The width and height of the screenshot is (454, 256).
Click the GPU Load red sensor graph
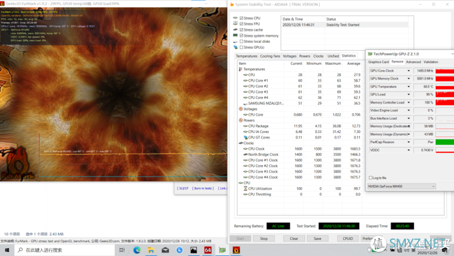[445, 94]
